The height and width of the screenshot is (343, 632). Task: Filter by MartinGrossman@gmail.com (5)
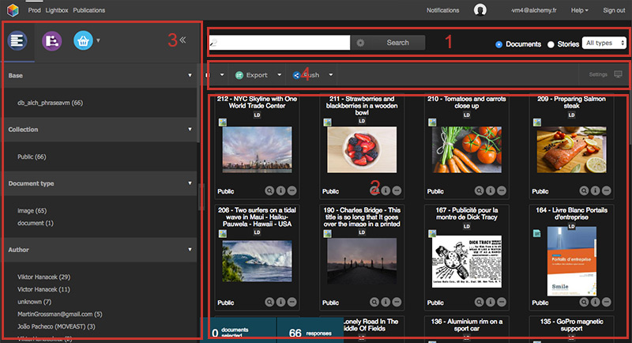(x=60, y=314)
